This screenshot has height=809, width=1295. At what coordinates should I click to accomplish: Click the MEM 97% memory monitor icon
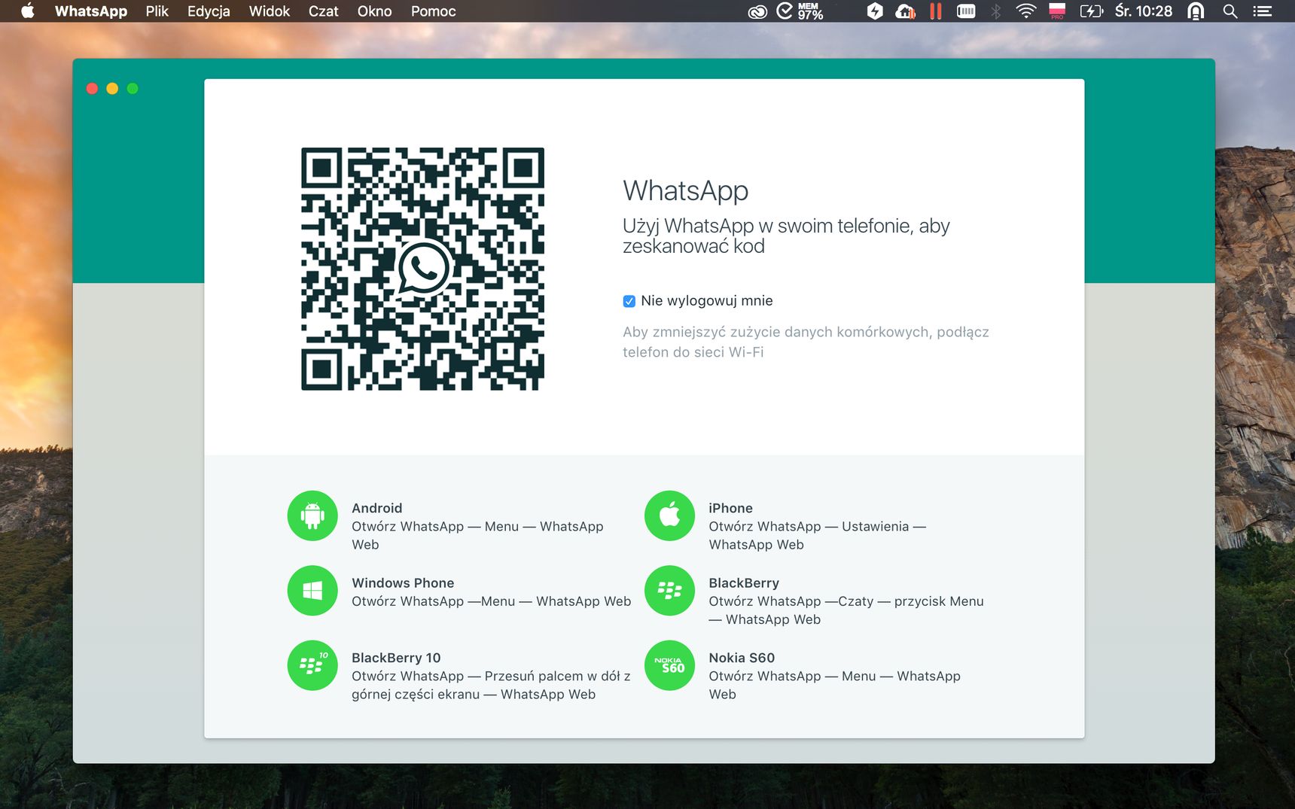coord(800,11)
